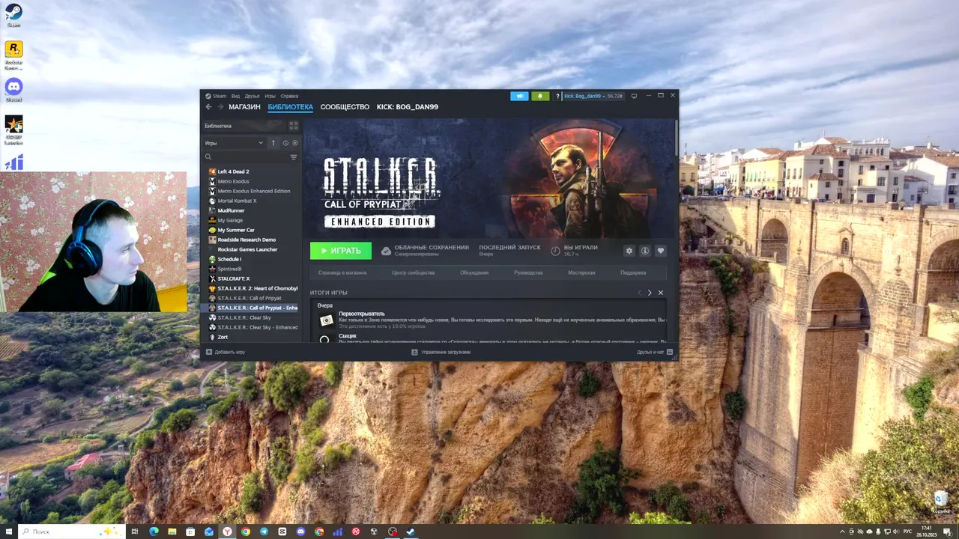The width and height of the screenshot is (959, 539).
Task: Go to next game summary item
Action: tap(650, 293)
